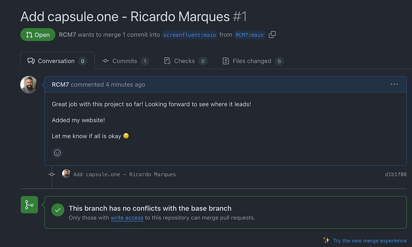The width and height of the screenshot is (412, 247).
Task: Click the green Open status badge
Action: pyautogui.click(x=38, y=35)
